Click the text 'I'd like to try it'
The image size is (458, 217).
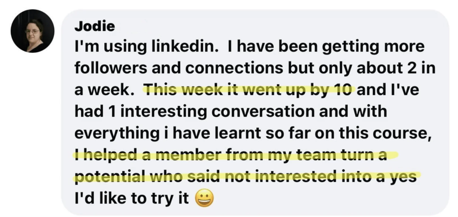coord(131,198)
